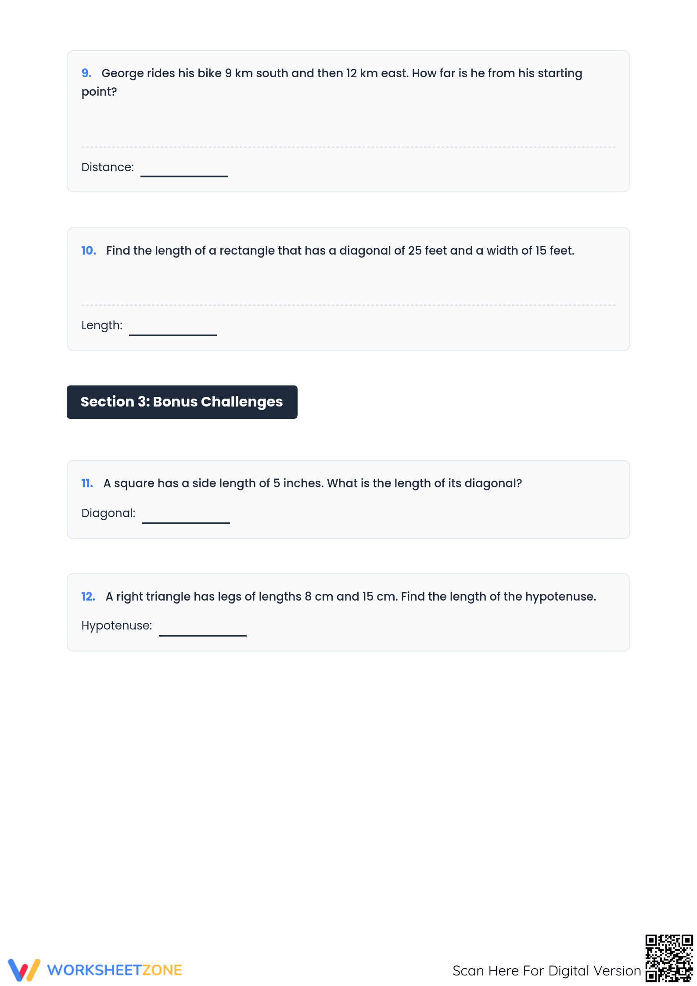This screenshot has height=986, width=697.
Task: Click the Length answer blank
Action: click(x=173, y=327)
